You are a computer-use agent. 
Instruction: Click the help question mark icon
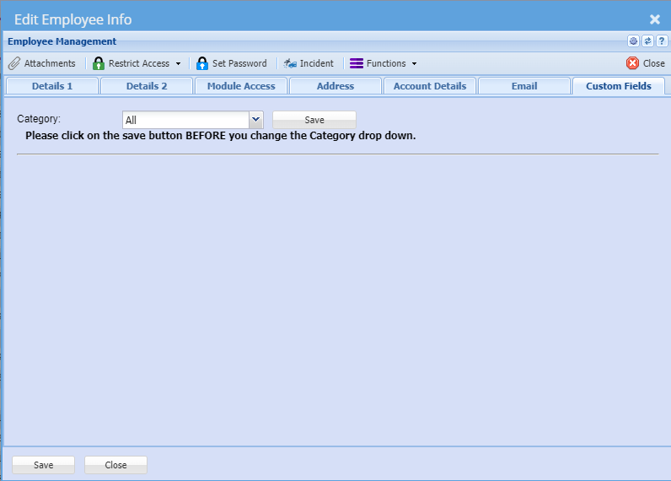[x=661, y=41]
